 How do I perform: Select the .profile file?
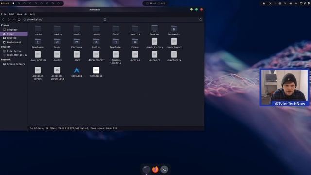click(x=135, y=56)
